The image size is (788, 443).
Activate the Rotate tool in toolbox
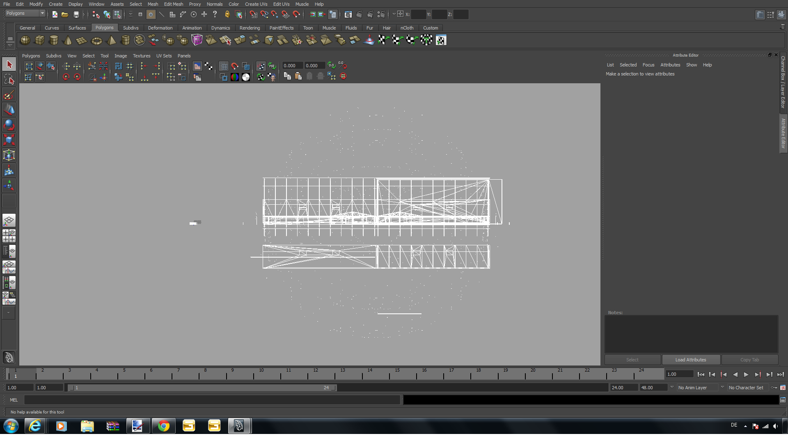pyautogui.click(x=9, y=125)
